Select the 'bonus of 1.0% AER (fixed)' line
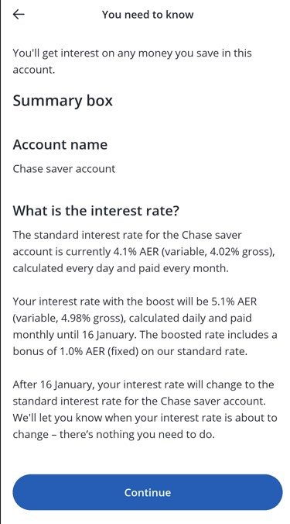This screenshot has width=290, height=524. [x=130, y=352]
